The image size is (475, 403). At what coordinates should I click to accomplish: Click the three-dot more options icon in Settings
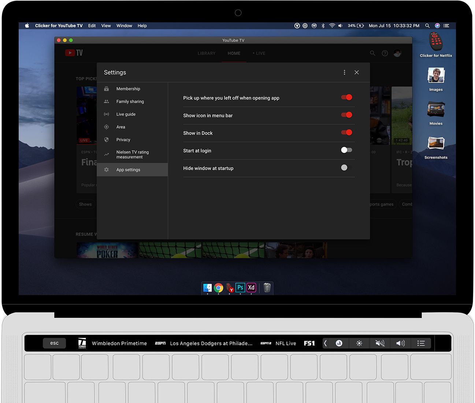(344, 72)
